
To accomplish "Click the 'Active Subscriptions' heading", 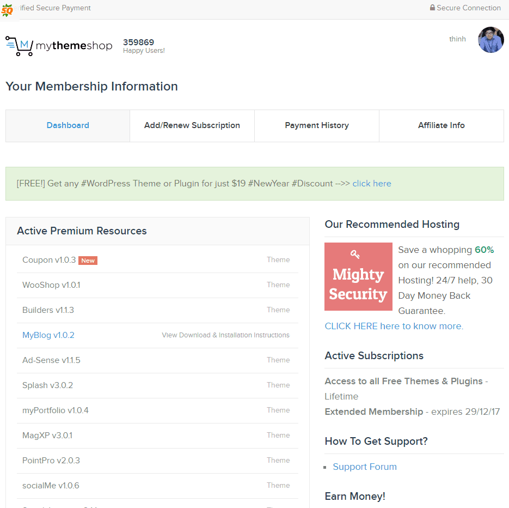I will (374, 355).
